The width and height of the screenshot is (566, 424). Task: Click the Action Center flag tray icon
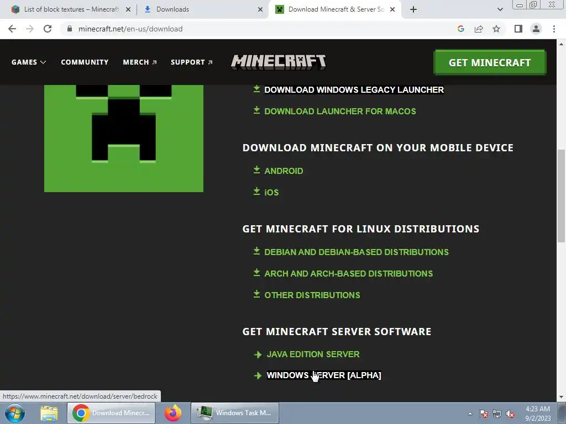point(484,414)
